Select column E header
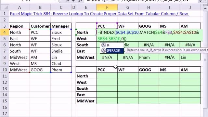The image size is (208, 117). 86,7
